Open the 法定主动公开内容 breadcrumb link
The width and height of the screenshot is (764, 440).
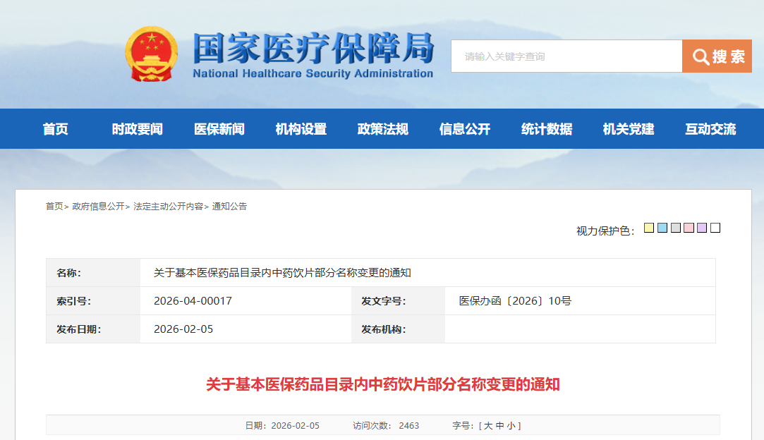(166, 207)
